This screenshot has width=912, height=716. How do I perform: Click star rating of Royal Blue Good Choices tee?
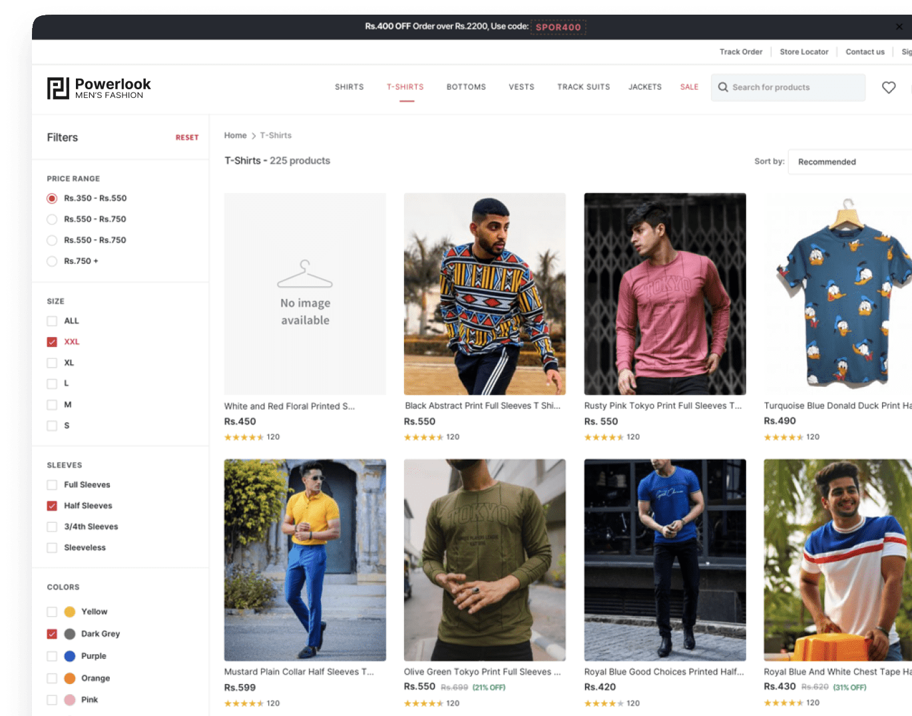click(604, 703)
